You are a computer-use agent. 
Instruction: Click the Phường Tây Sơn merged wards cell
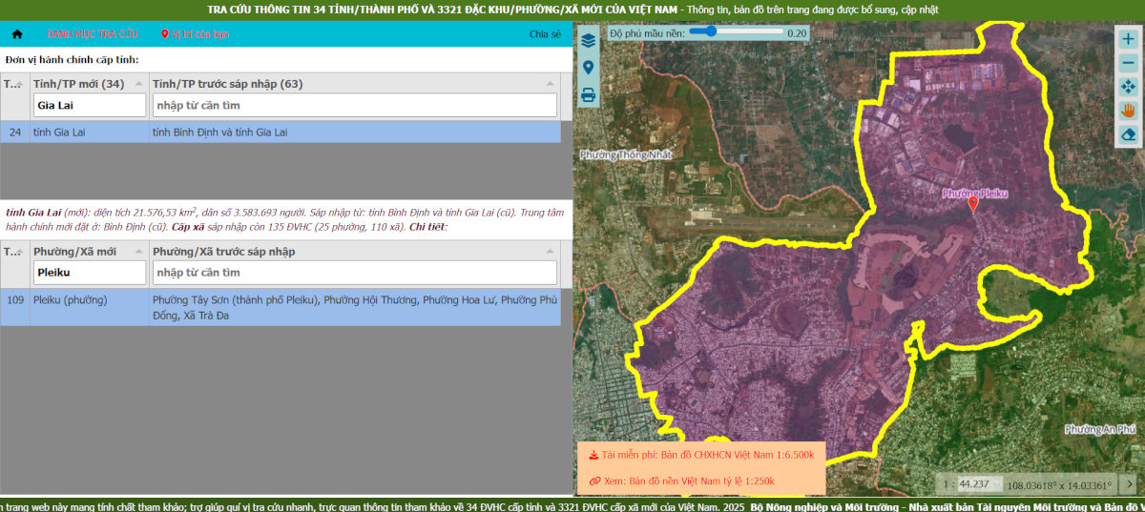tap(355, 307)
